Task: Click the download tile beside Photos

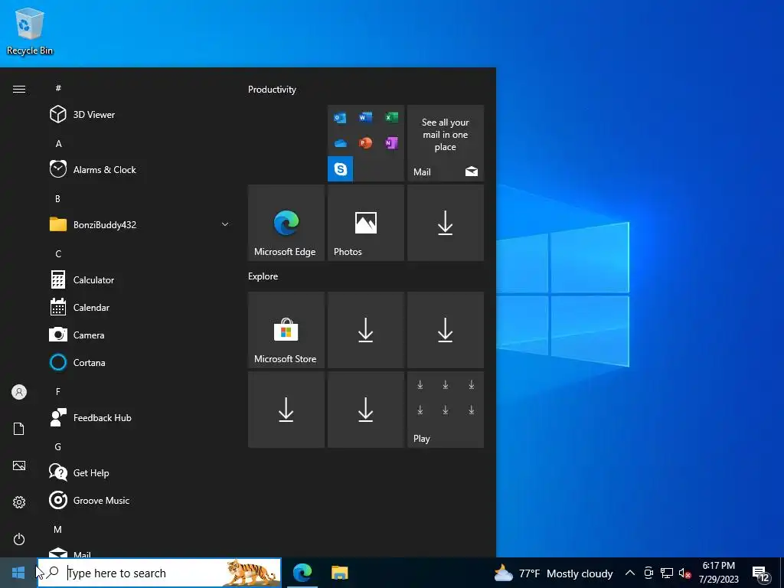Action: point(446,223)
